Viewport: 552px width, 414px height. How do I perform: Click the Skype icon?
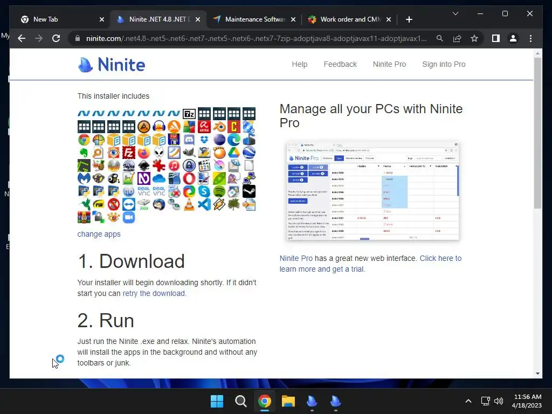204,191
